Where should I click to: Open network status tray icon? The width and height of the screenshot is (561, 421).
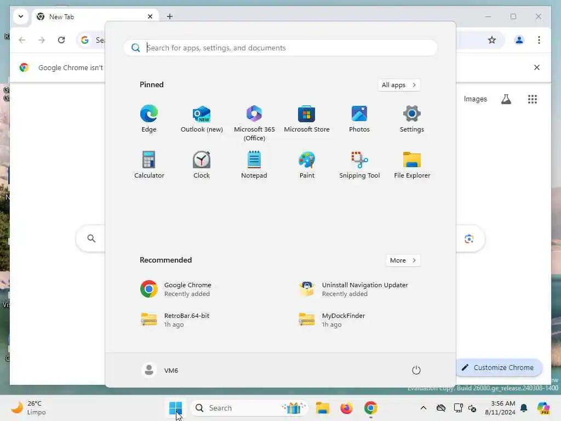[x=459, y=408]
